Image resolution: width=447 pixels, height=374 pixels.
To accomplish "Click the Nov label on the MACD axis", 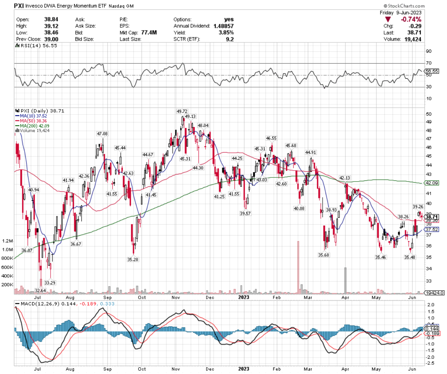I will pos(176,369).
